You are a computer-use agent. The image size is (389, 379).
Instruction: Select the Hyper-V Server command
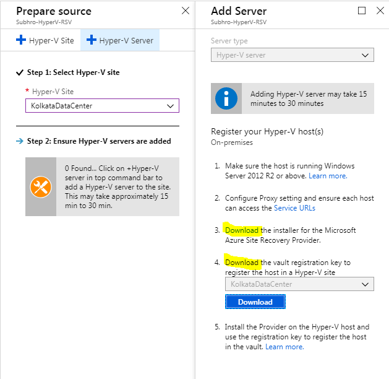point(120,40)
